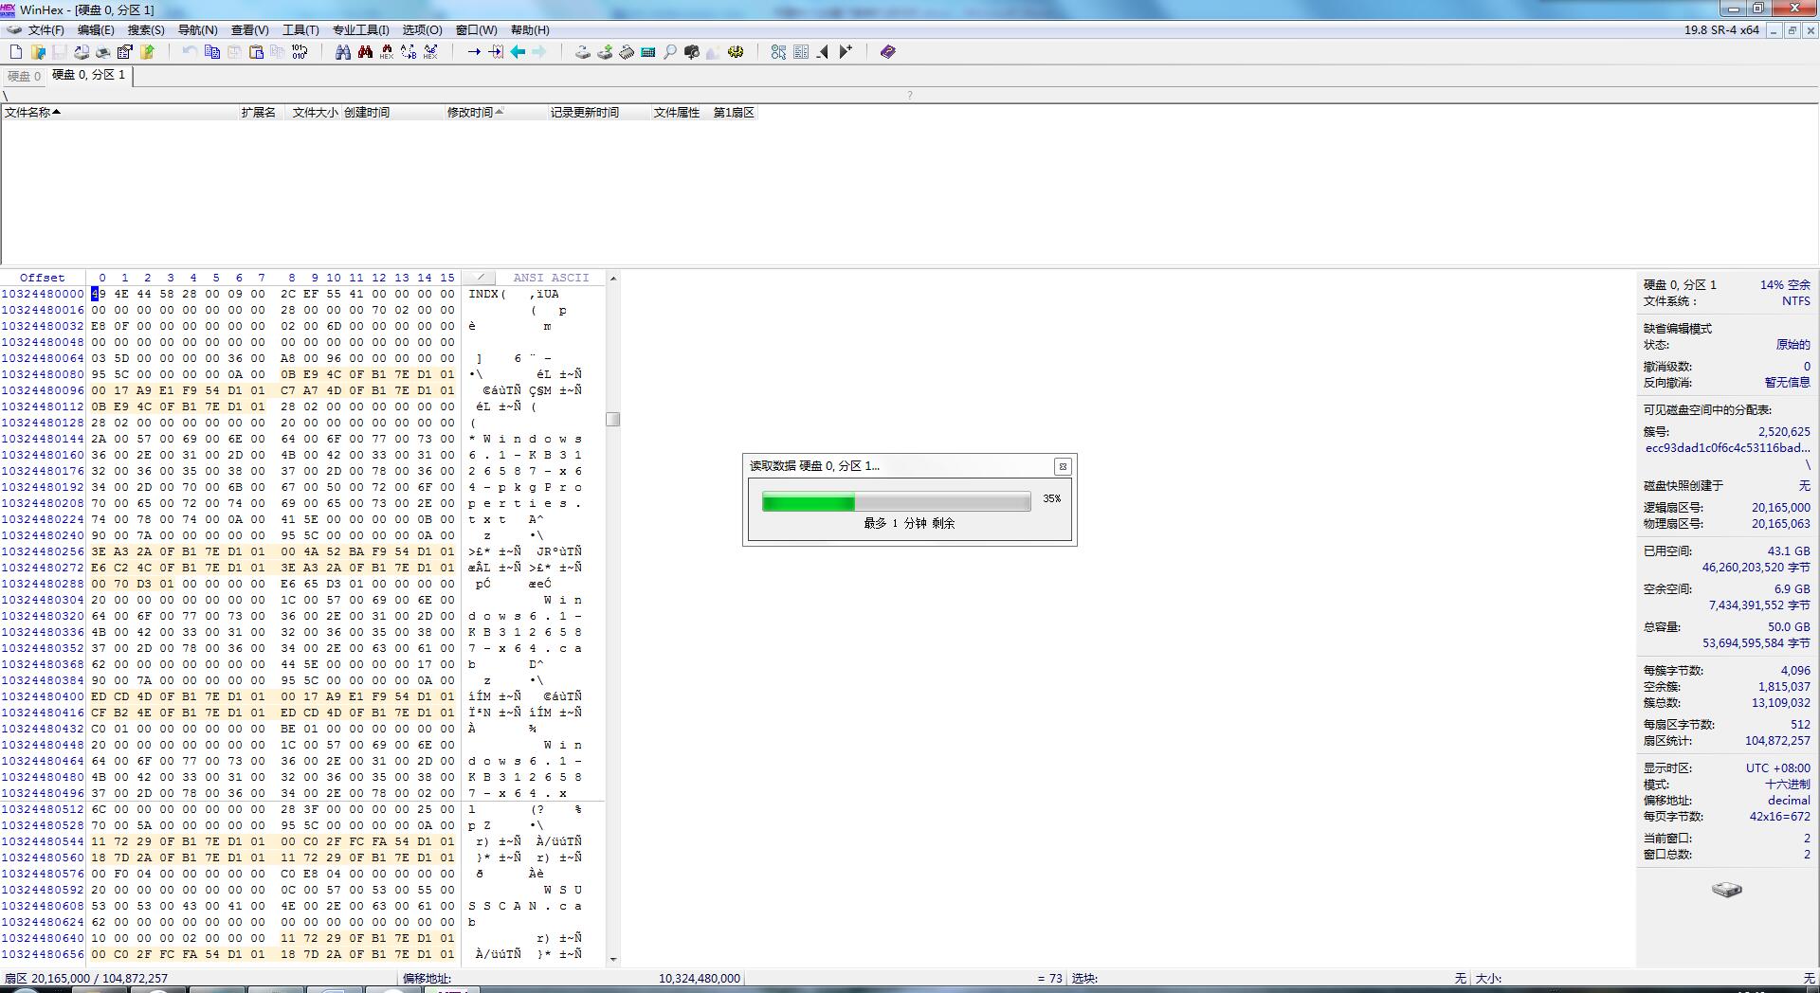1820x993 pixels.
Task: Cancel the 读取数据 progress dialog
Action: (1063, 466)
